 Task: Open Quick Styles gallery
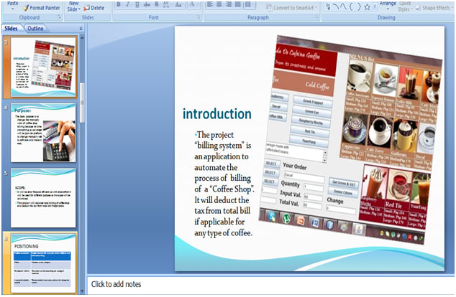click(x=404, y=6)
